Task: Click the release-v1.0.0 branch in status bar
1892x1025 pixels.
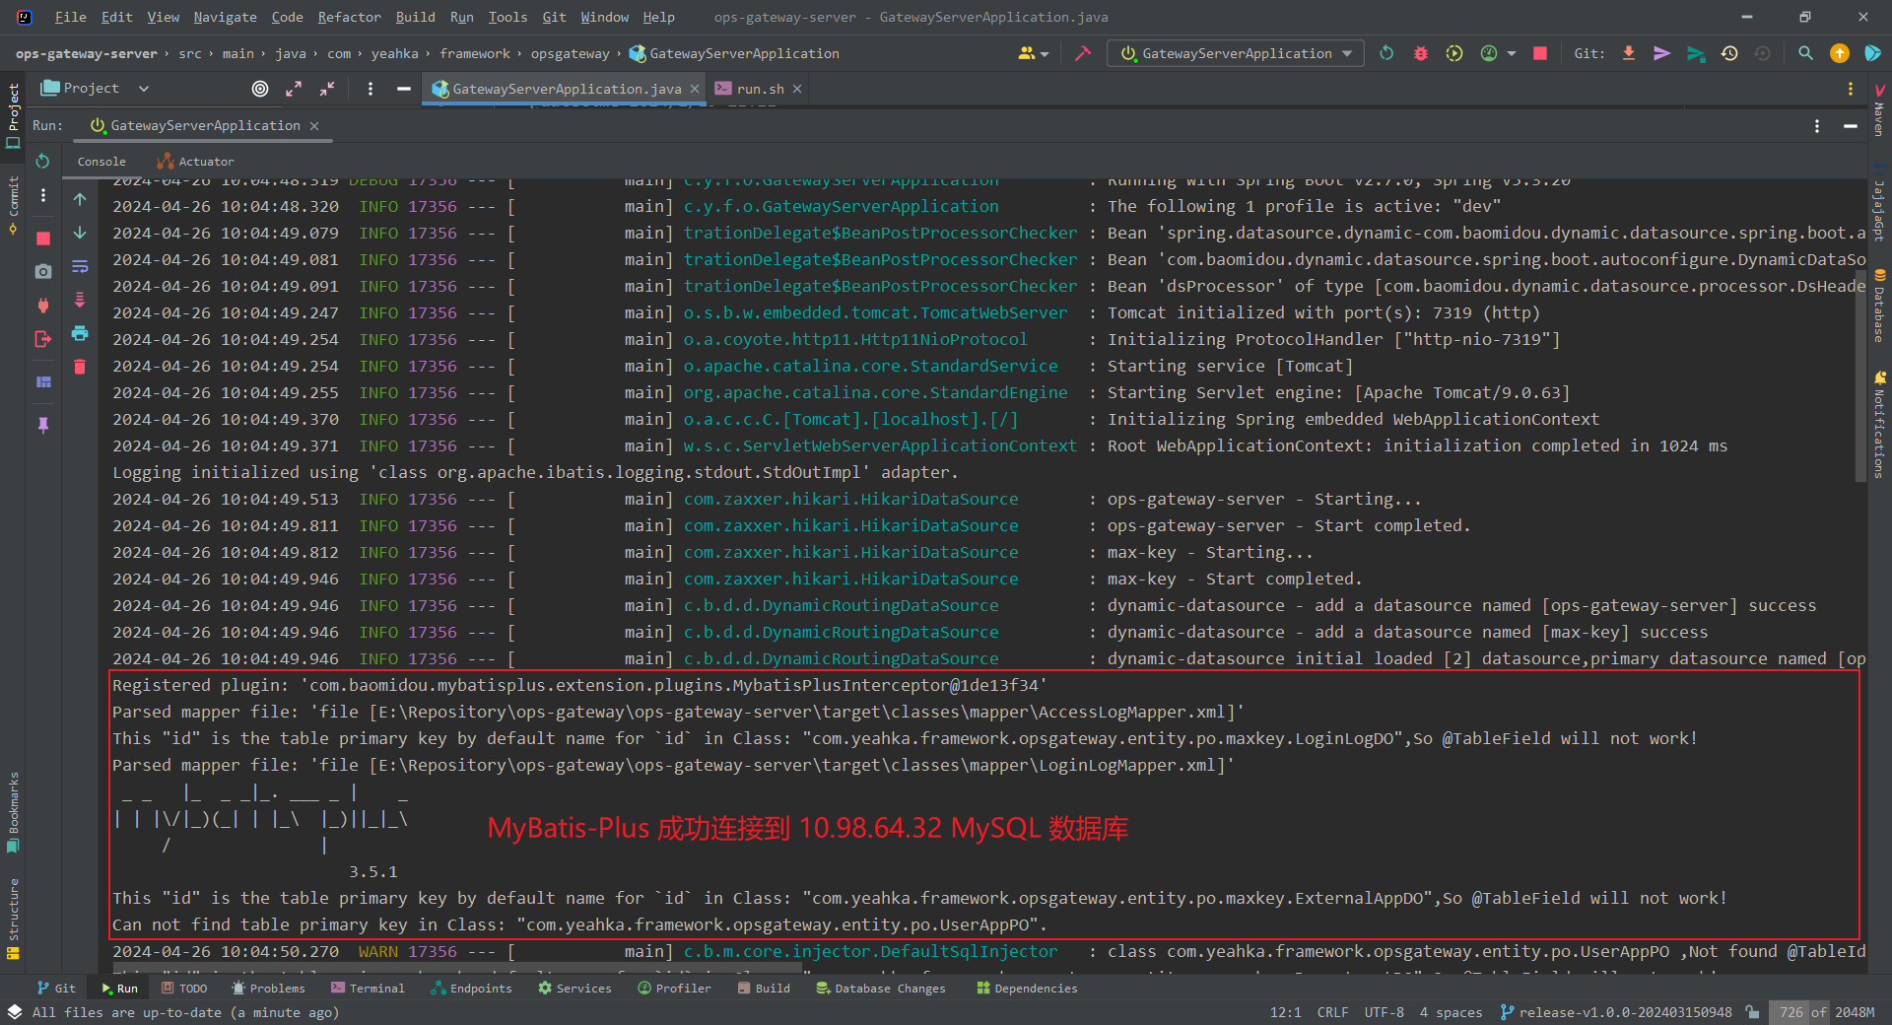Action: pyautogui.click(x=1616, y=1011)
